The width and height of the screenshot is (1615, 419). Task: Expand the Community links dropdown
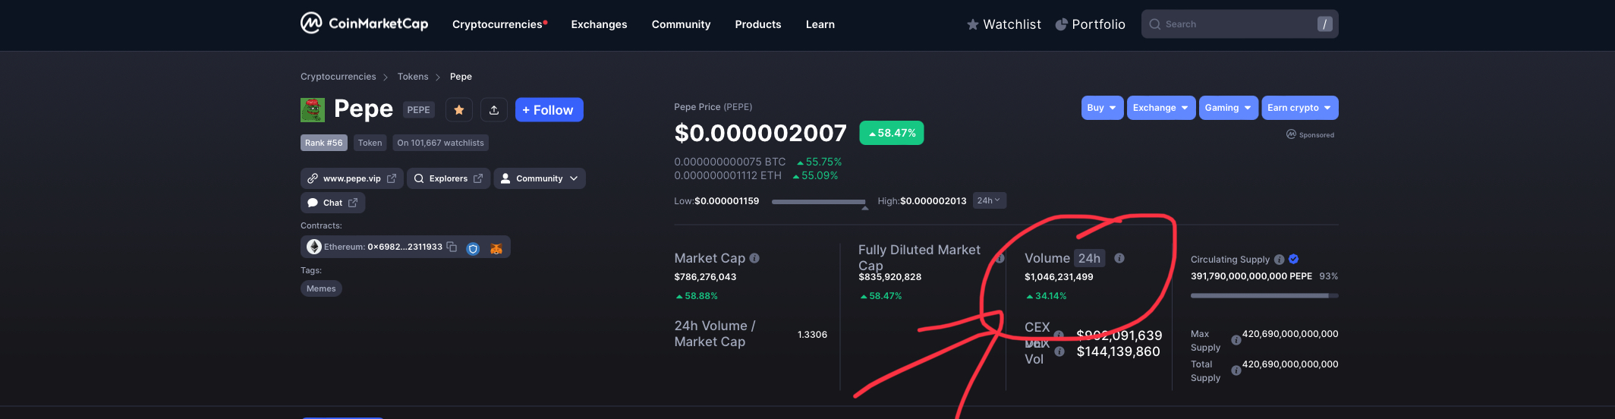540,178
